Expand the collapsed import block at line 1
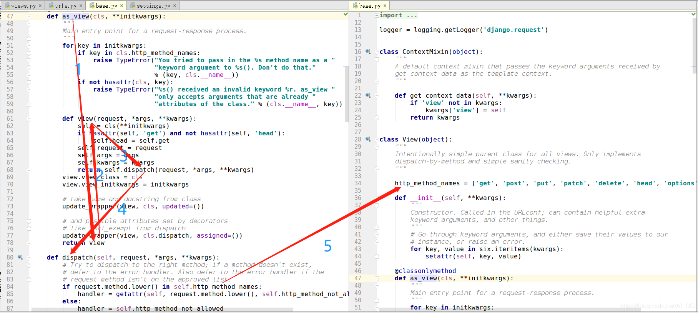 click(377, 15)
